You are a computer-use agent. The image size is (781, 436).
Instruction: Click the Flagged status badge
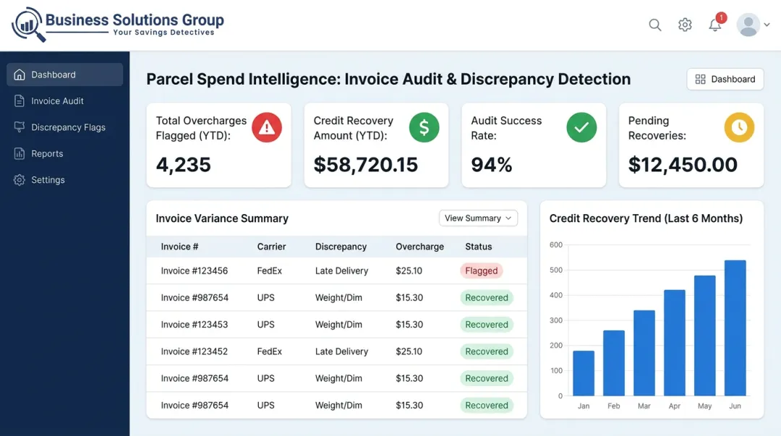pyautogui.click(x=481, y=271)
